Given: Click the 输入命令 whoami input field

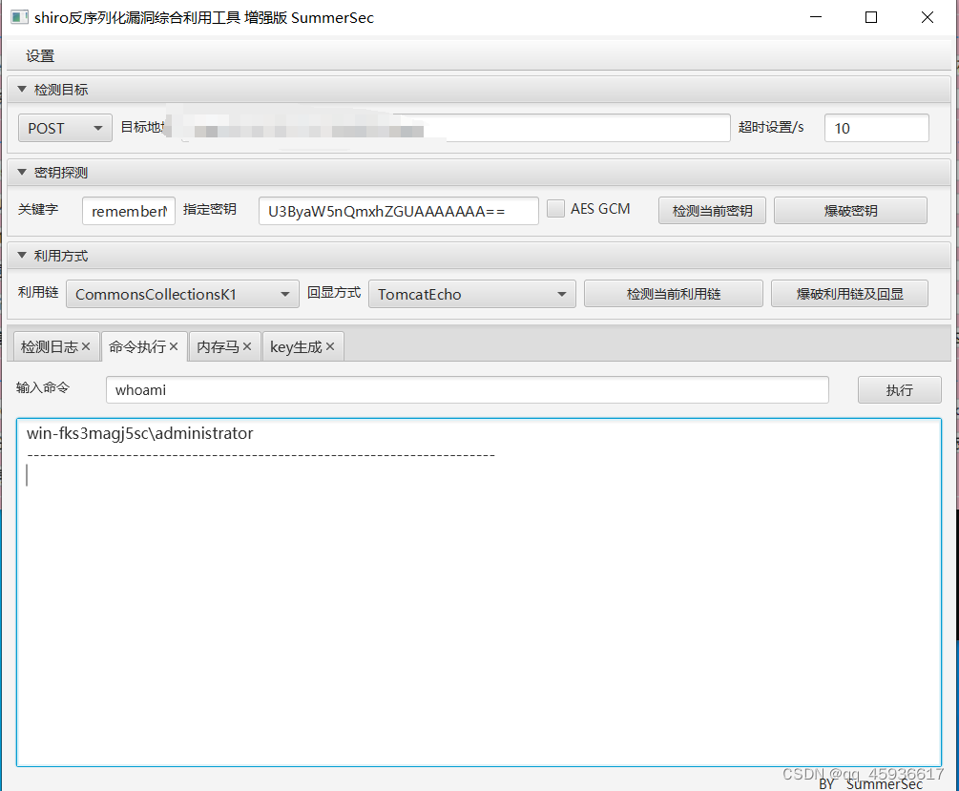Looking at the screenshot, I should [x=468, y=389].
